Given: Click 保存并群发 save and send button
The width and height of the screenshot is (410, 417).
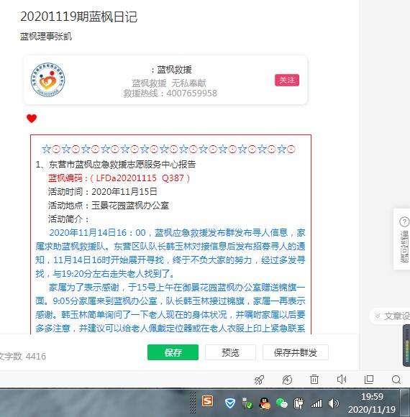Looking at the screenshot, I should [296, 352].
